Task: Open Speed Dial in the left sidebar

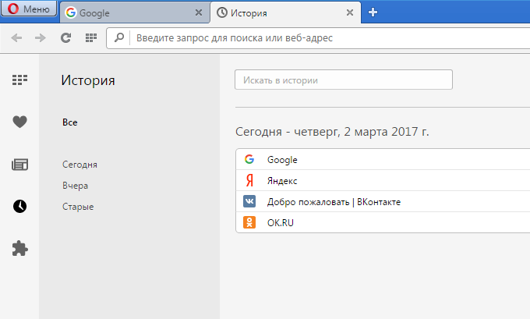Action: 20,80
